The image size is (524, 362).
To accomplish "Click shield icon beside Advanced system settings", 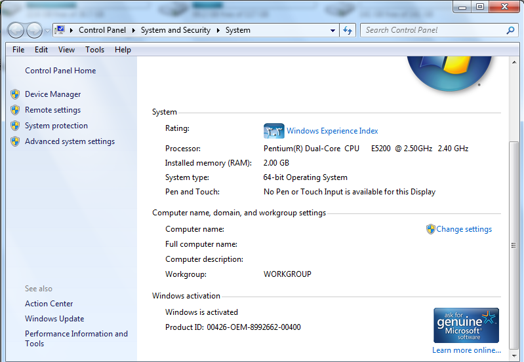I will click(15, 141).
